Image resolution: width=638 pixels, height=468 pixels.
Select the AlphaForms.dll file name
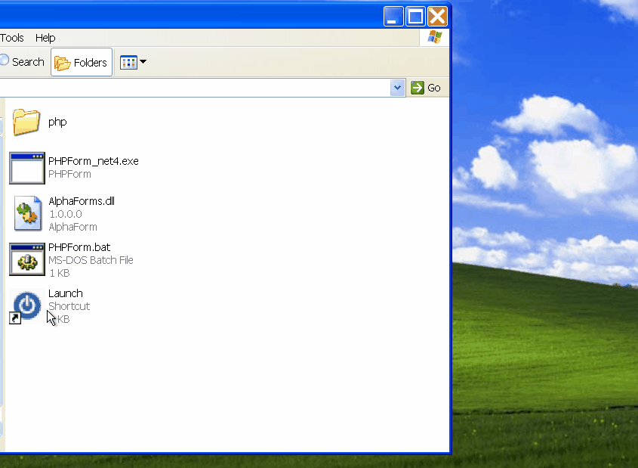click(82, 201)
